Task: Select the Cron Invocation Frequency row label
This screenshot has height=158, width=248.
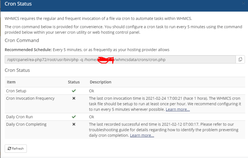Action: (x=30, y=99)
